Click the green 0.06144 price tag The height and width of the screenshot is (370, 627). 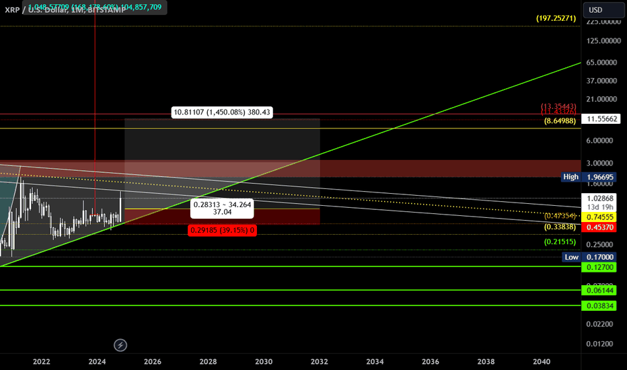click(599, 291)
